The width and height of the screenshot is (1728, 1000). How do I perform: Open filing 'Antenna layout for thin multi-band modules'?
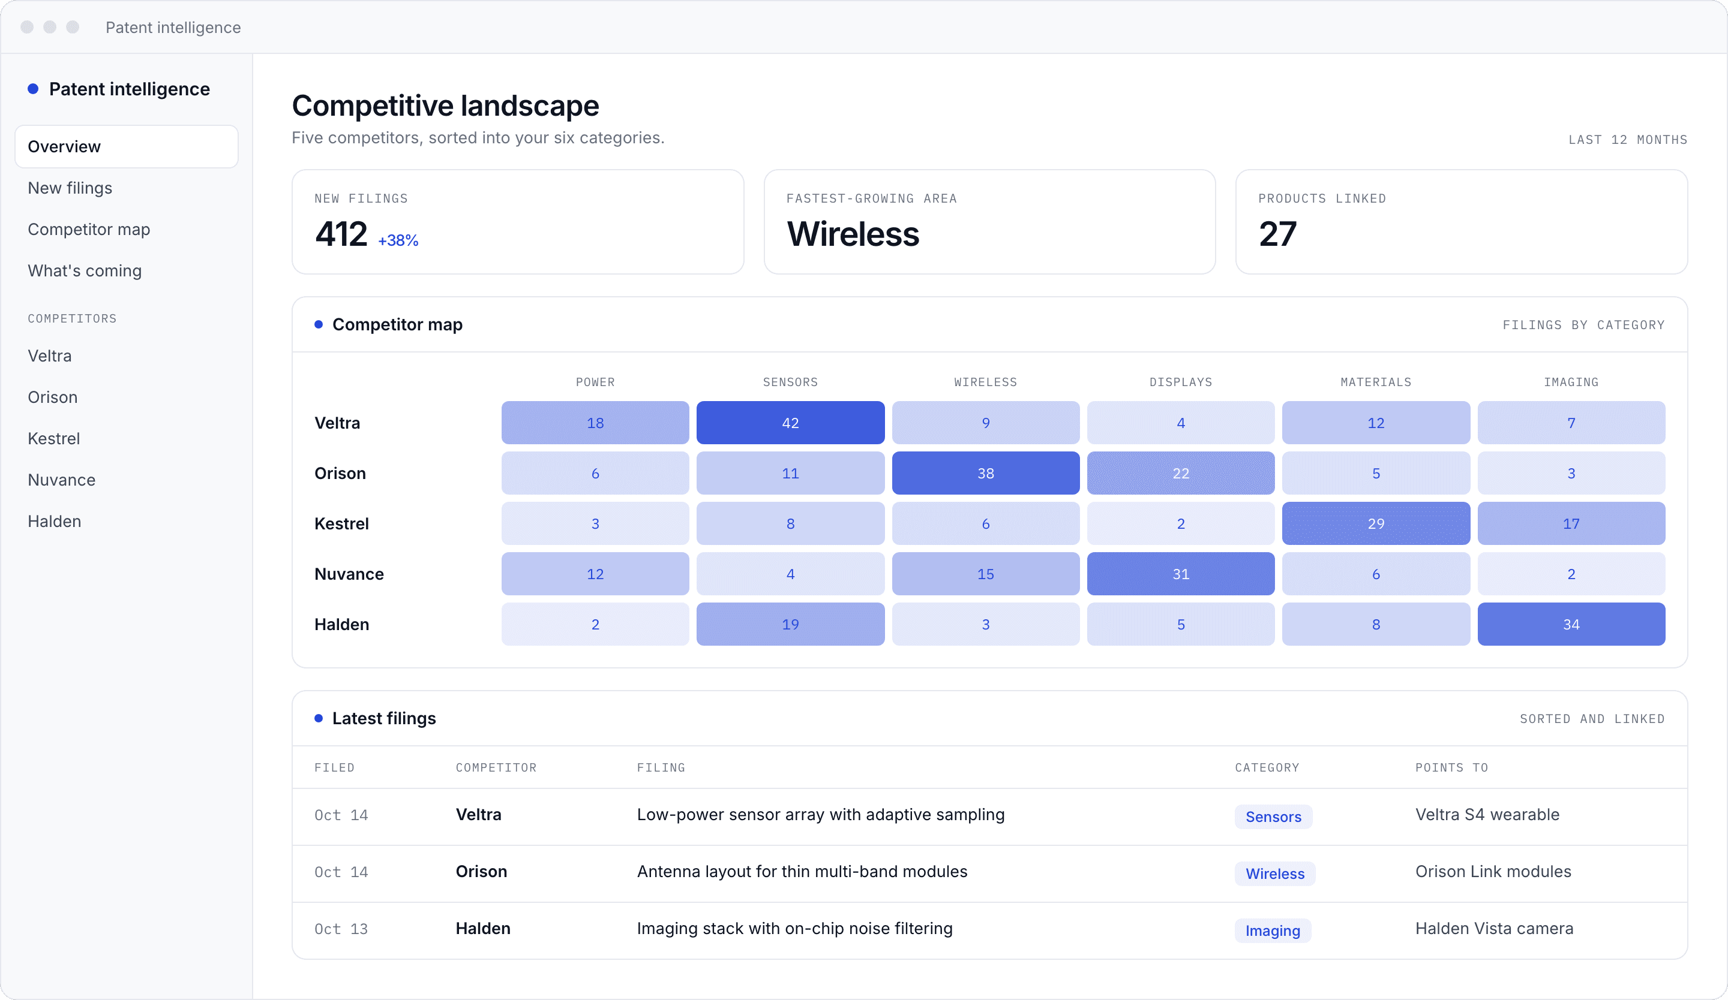pyautogui.click(x=802, y=871)
